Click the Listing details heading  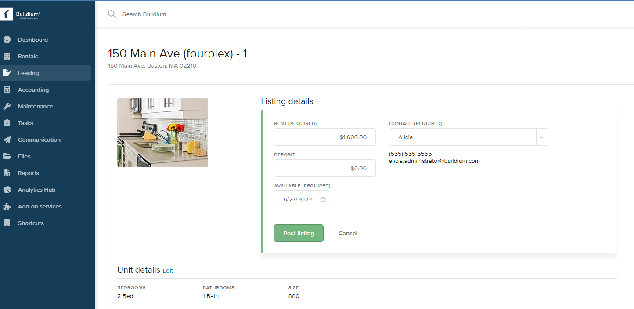click(x=287, y=101)
